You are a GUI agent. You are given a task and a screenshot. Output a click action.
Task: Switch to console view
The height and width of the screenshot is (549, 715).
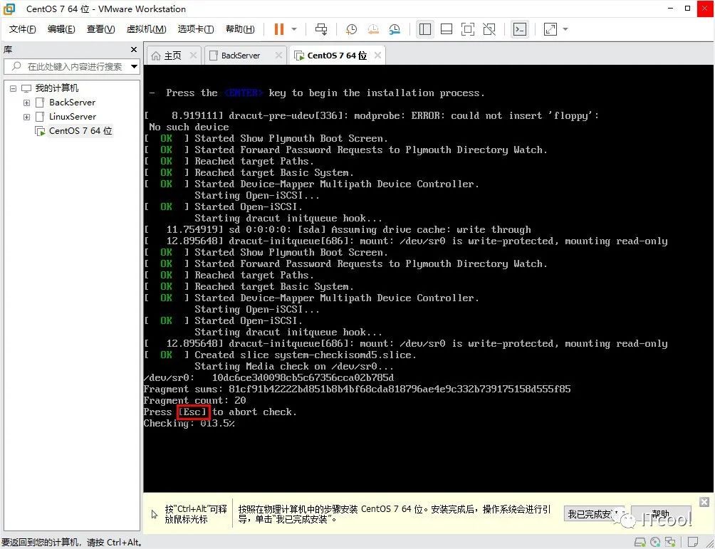click(x=520, y=29)
